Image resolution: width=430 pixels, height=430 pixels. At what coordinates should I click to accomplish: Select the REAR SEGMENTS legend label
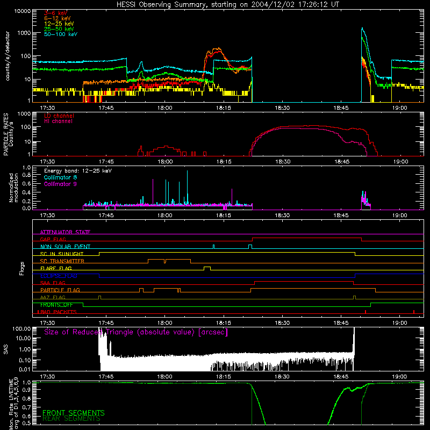[x=71, y=418]
